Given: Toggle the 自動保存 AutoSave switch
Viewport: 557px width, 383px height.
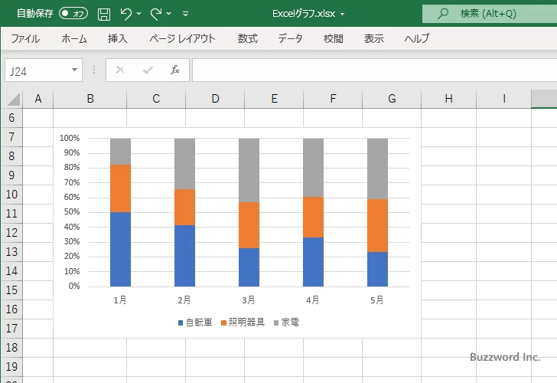Looking at the screenshot, I should coord(73,14).
